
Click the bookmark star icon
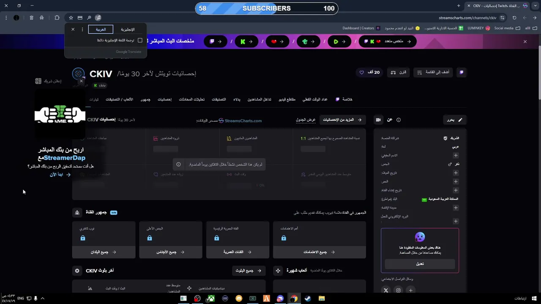[x=71, y=18]
